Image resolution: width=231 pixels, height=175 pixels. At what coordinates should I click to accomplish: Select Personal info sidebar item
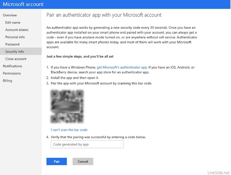click(x=15, y=37)
